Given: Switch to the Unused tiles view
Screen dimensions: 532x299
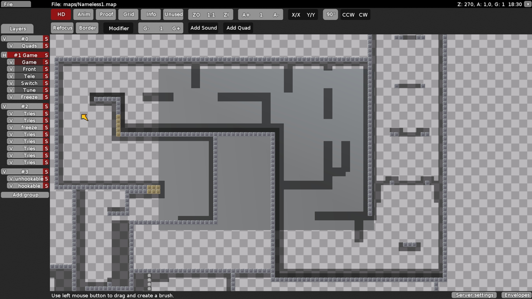Looking at the screenshot, I should (173, 14).
